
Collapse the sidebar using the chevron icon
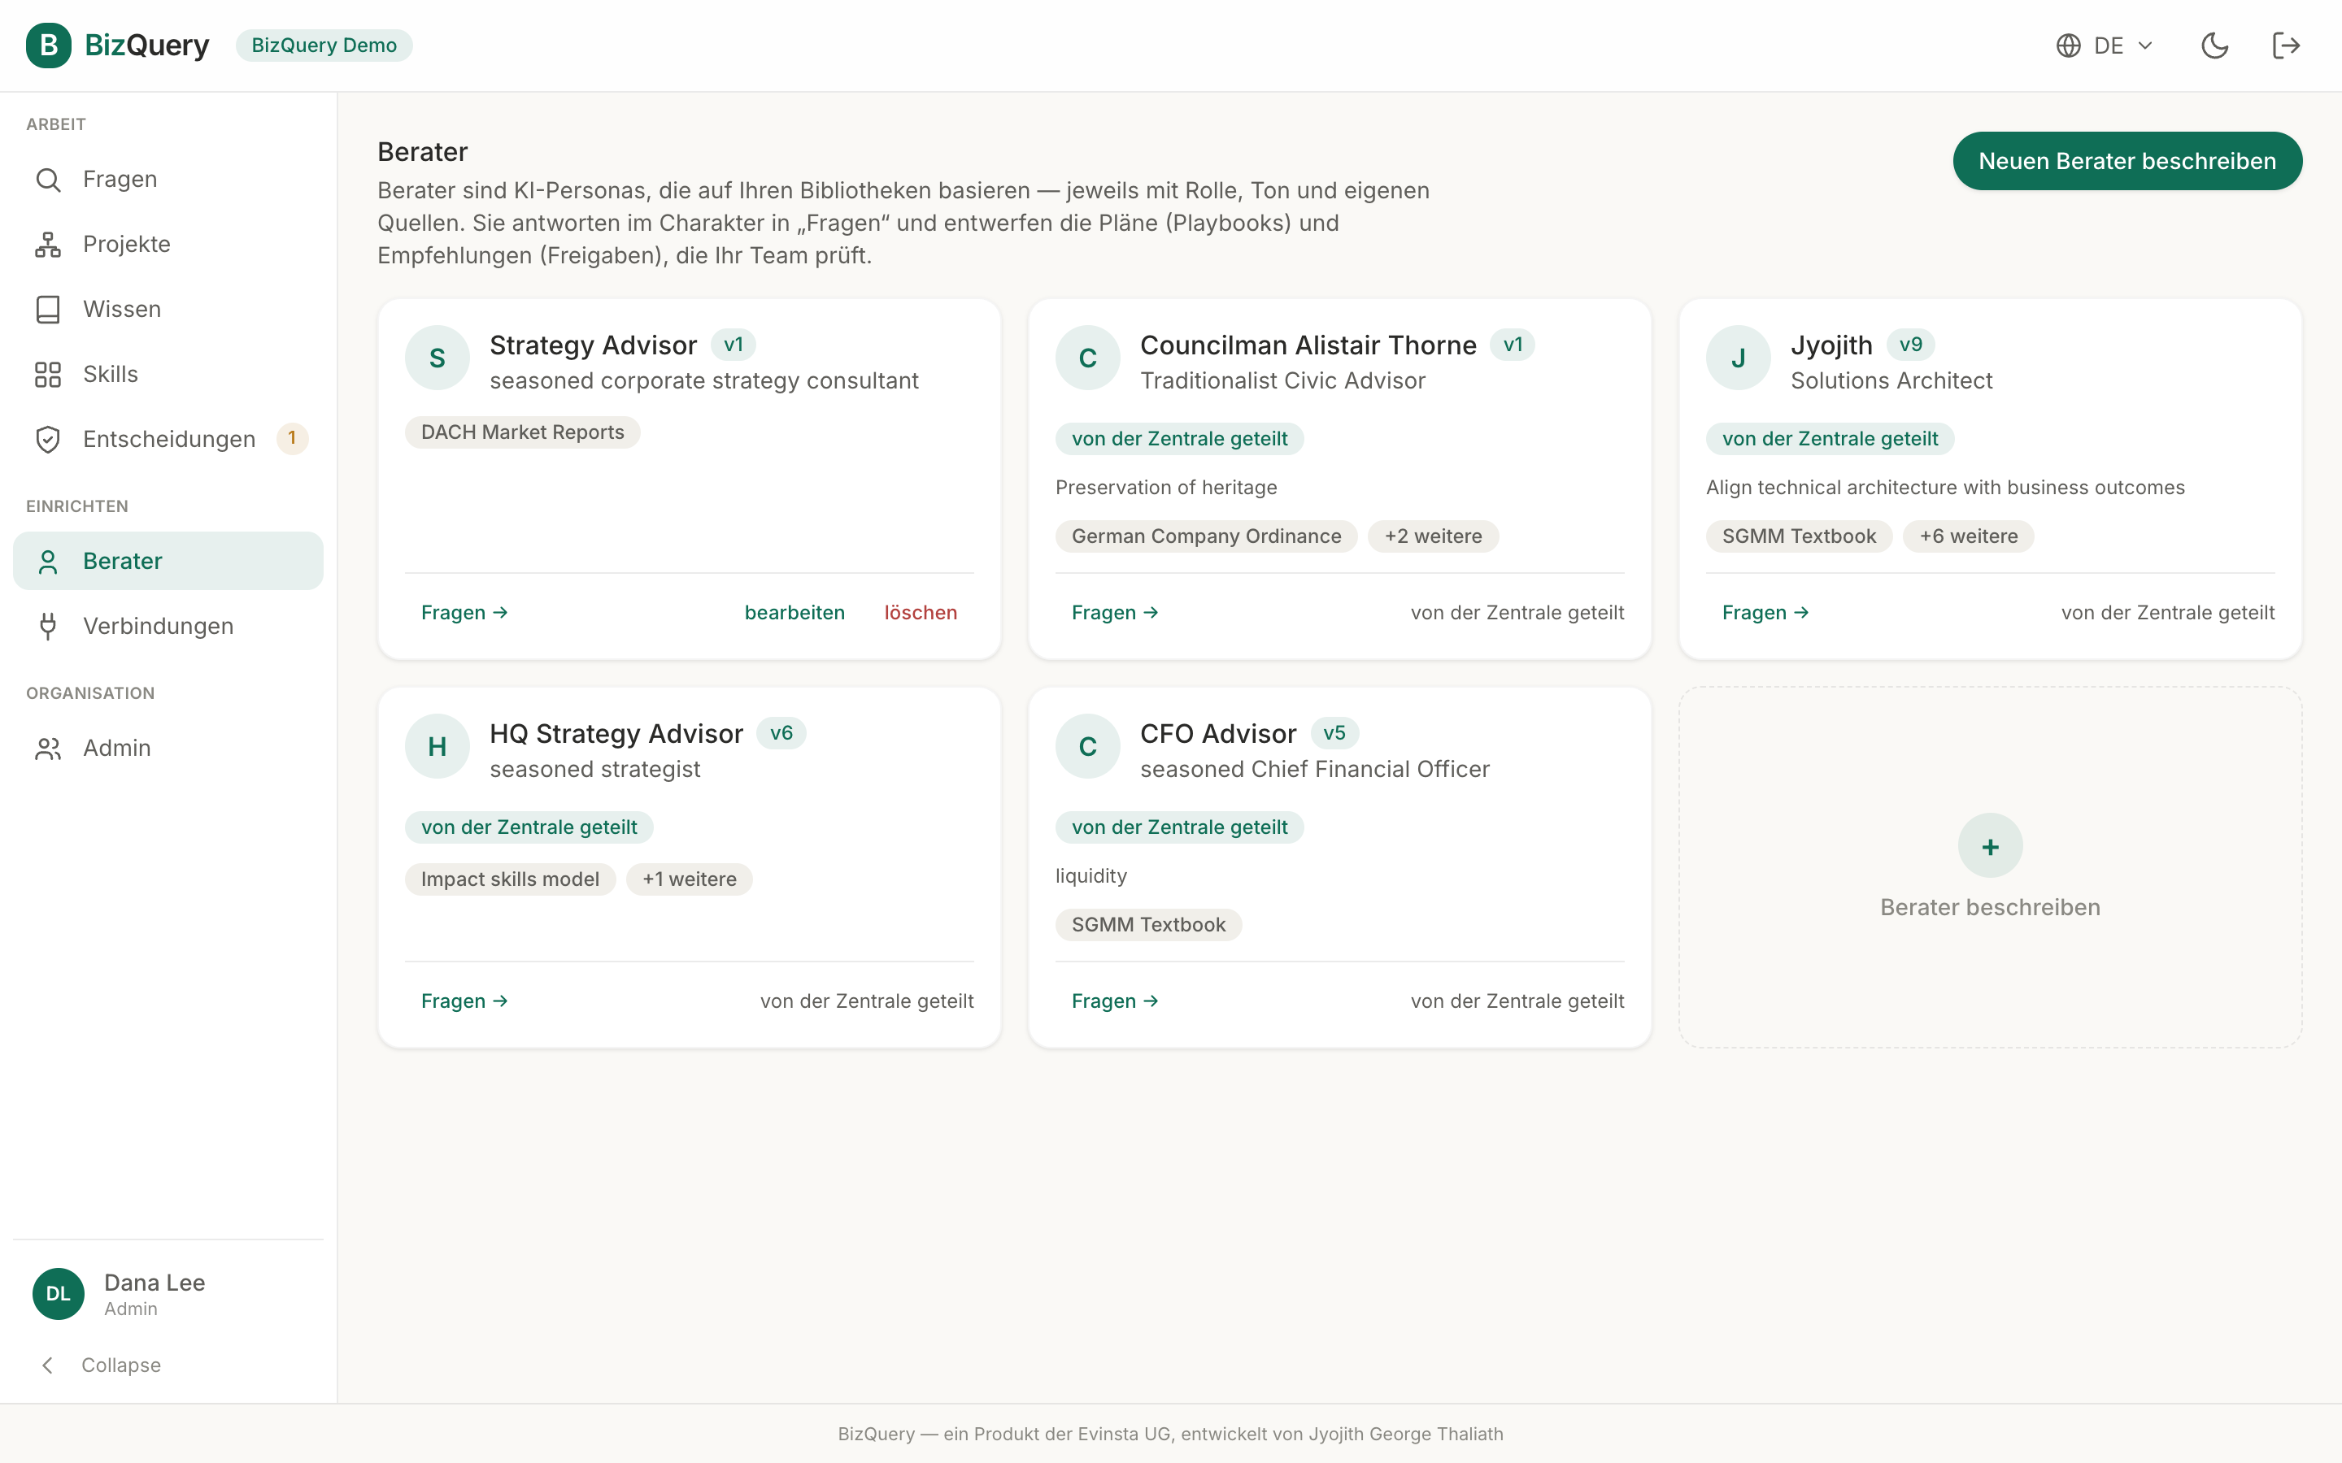coord(47,1365)
